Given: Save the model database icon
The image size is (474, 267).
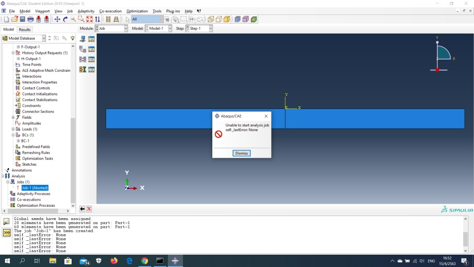Looking at the screenshot, I should click(22, 19).
